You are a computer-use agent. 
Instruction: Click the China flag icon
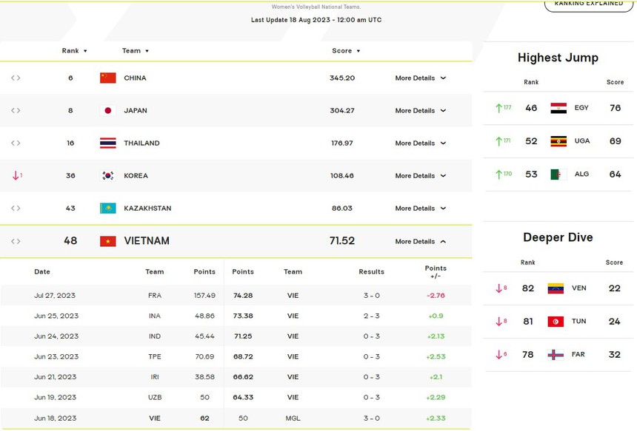pyautogui.click(x=108, y=78)
